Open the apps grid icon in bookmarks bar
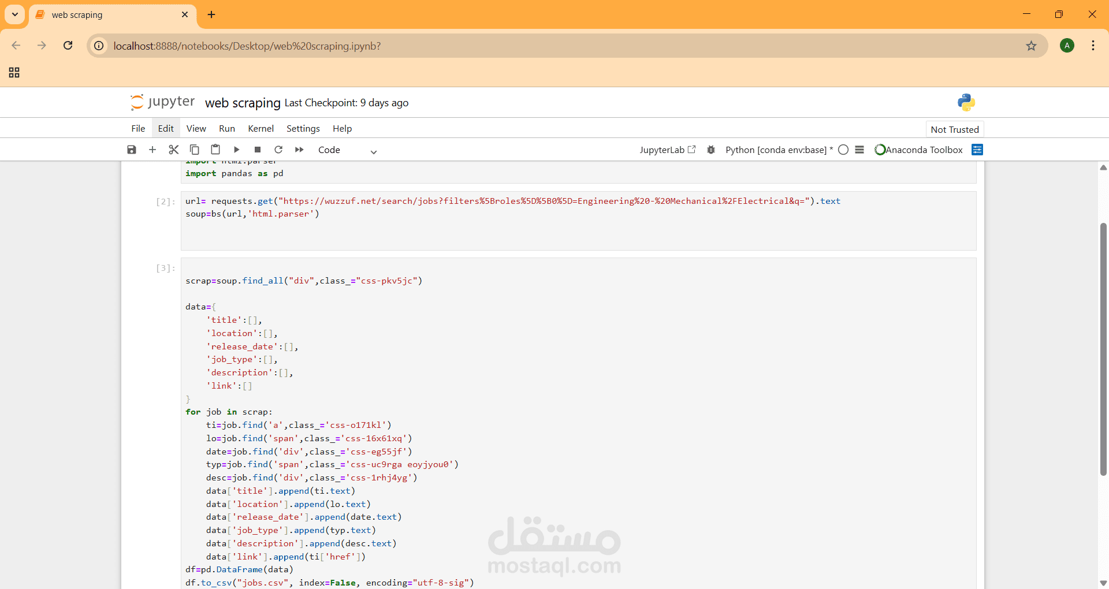The height and width of the screenshot is (589, 1109). tap(14, 72)
